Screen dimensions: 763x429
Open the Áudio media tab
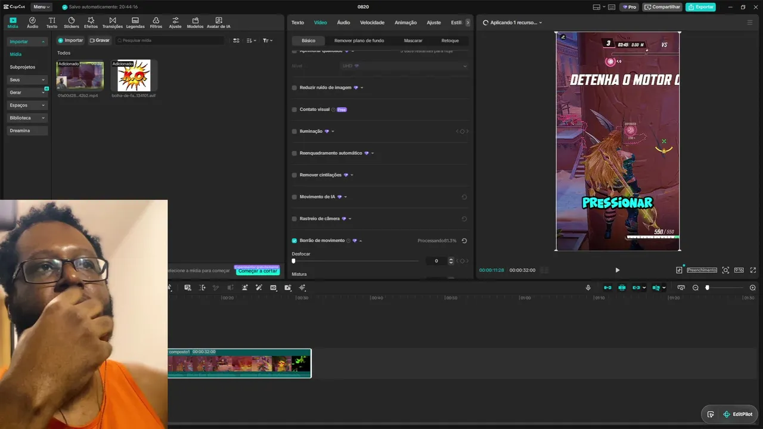tap(32, 23)
